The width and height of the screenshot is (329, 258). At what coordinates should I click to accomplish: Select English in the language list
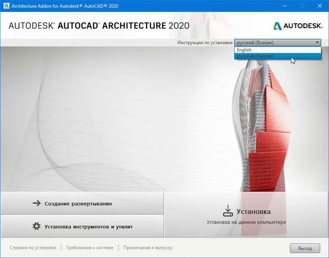278,50
